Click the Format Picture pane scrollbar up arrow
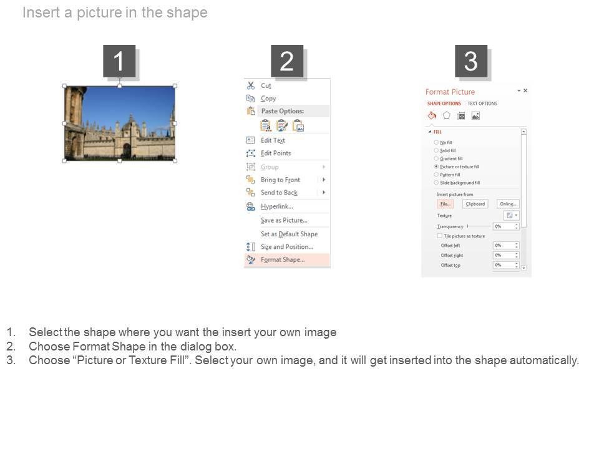 524,132
